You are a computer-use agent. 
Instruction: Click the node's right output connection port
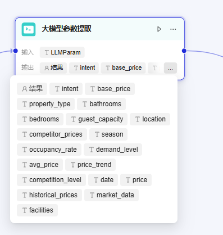[x=184, y=51]
